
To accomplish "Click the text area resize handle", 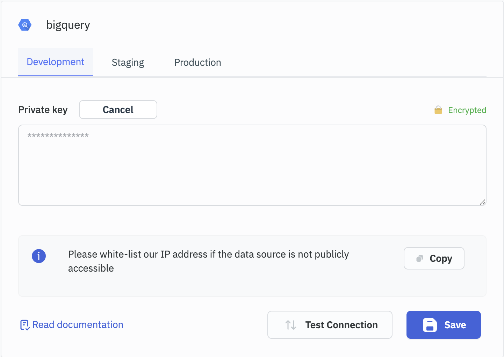I will pyautogui.click(x=482, y=202).
